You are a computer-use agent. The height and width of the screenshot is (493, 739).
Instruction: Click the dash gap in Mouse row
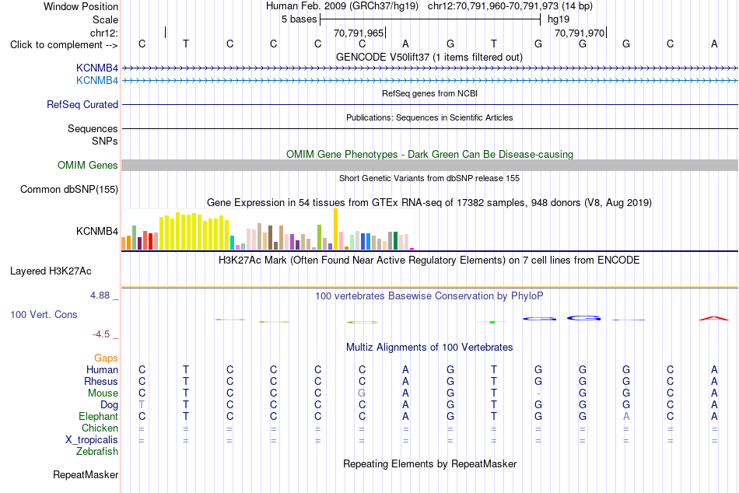538,393
